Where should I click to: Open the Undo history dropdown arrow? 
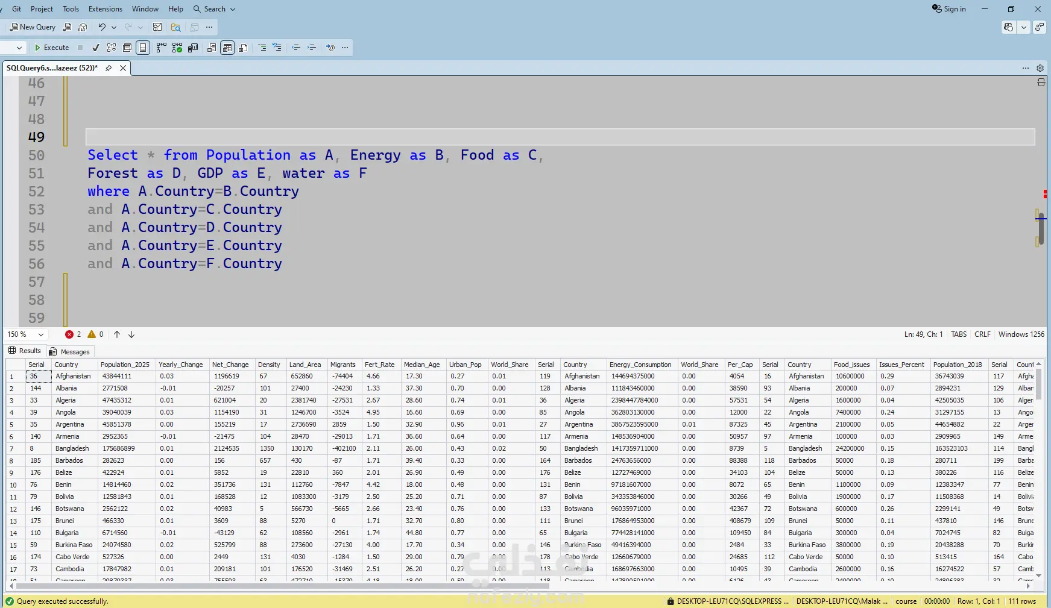click(114, 27)
